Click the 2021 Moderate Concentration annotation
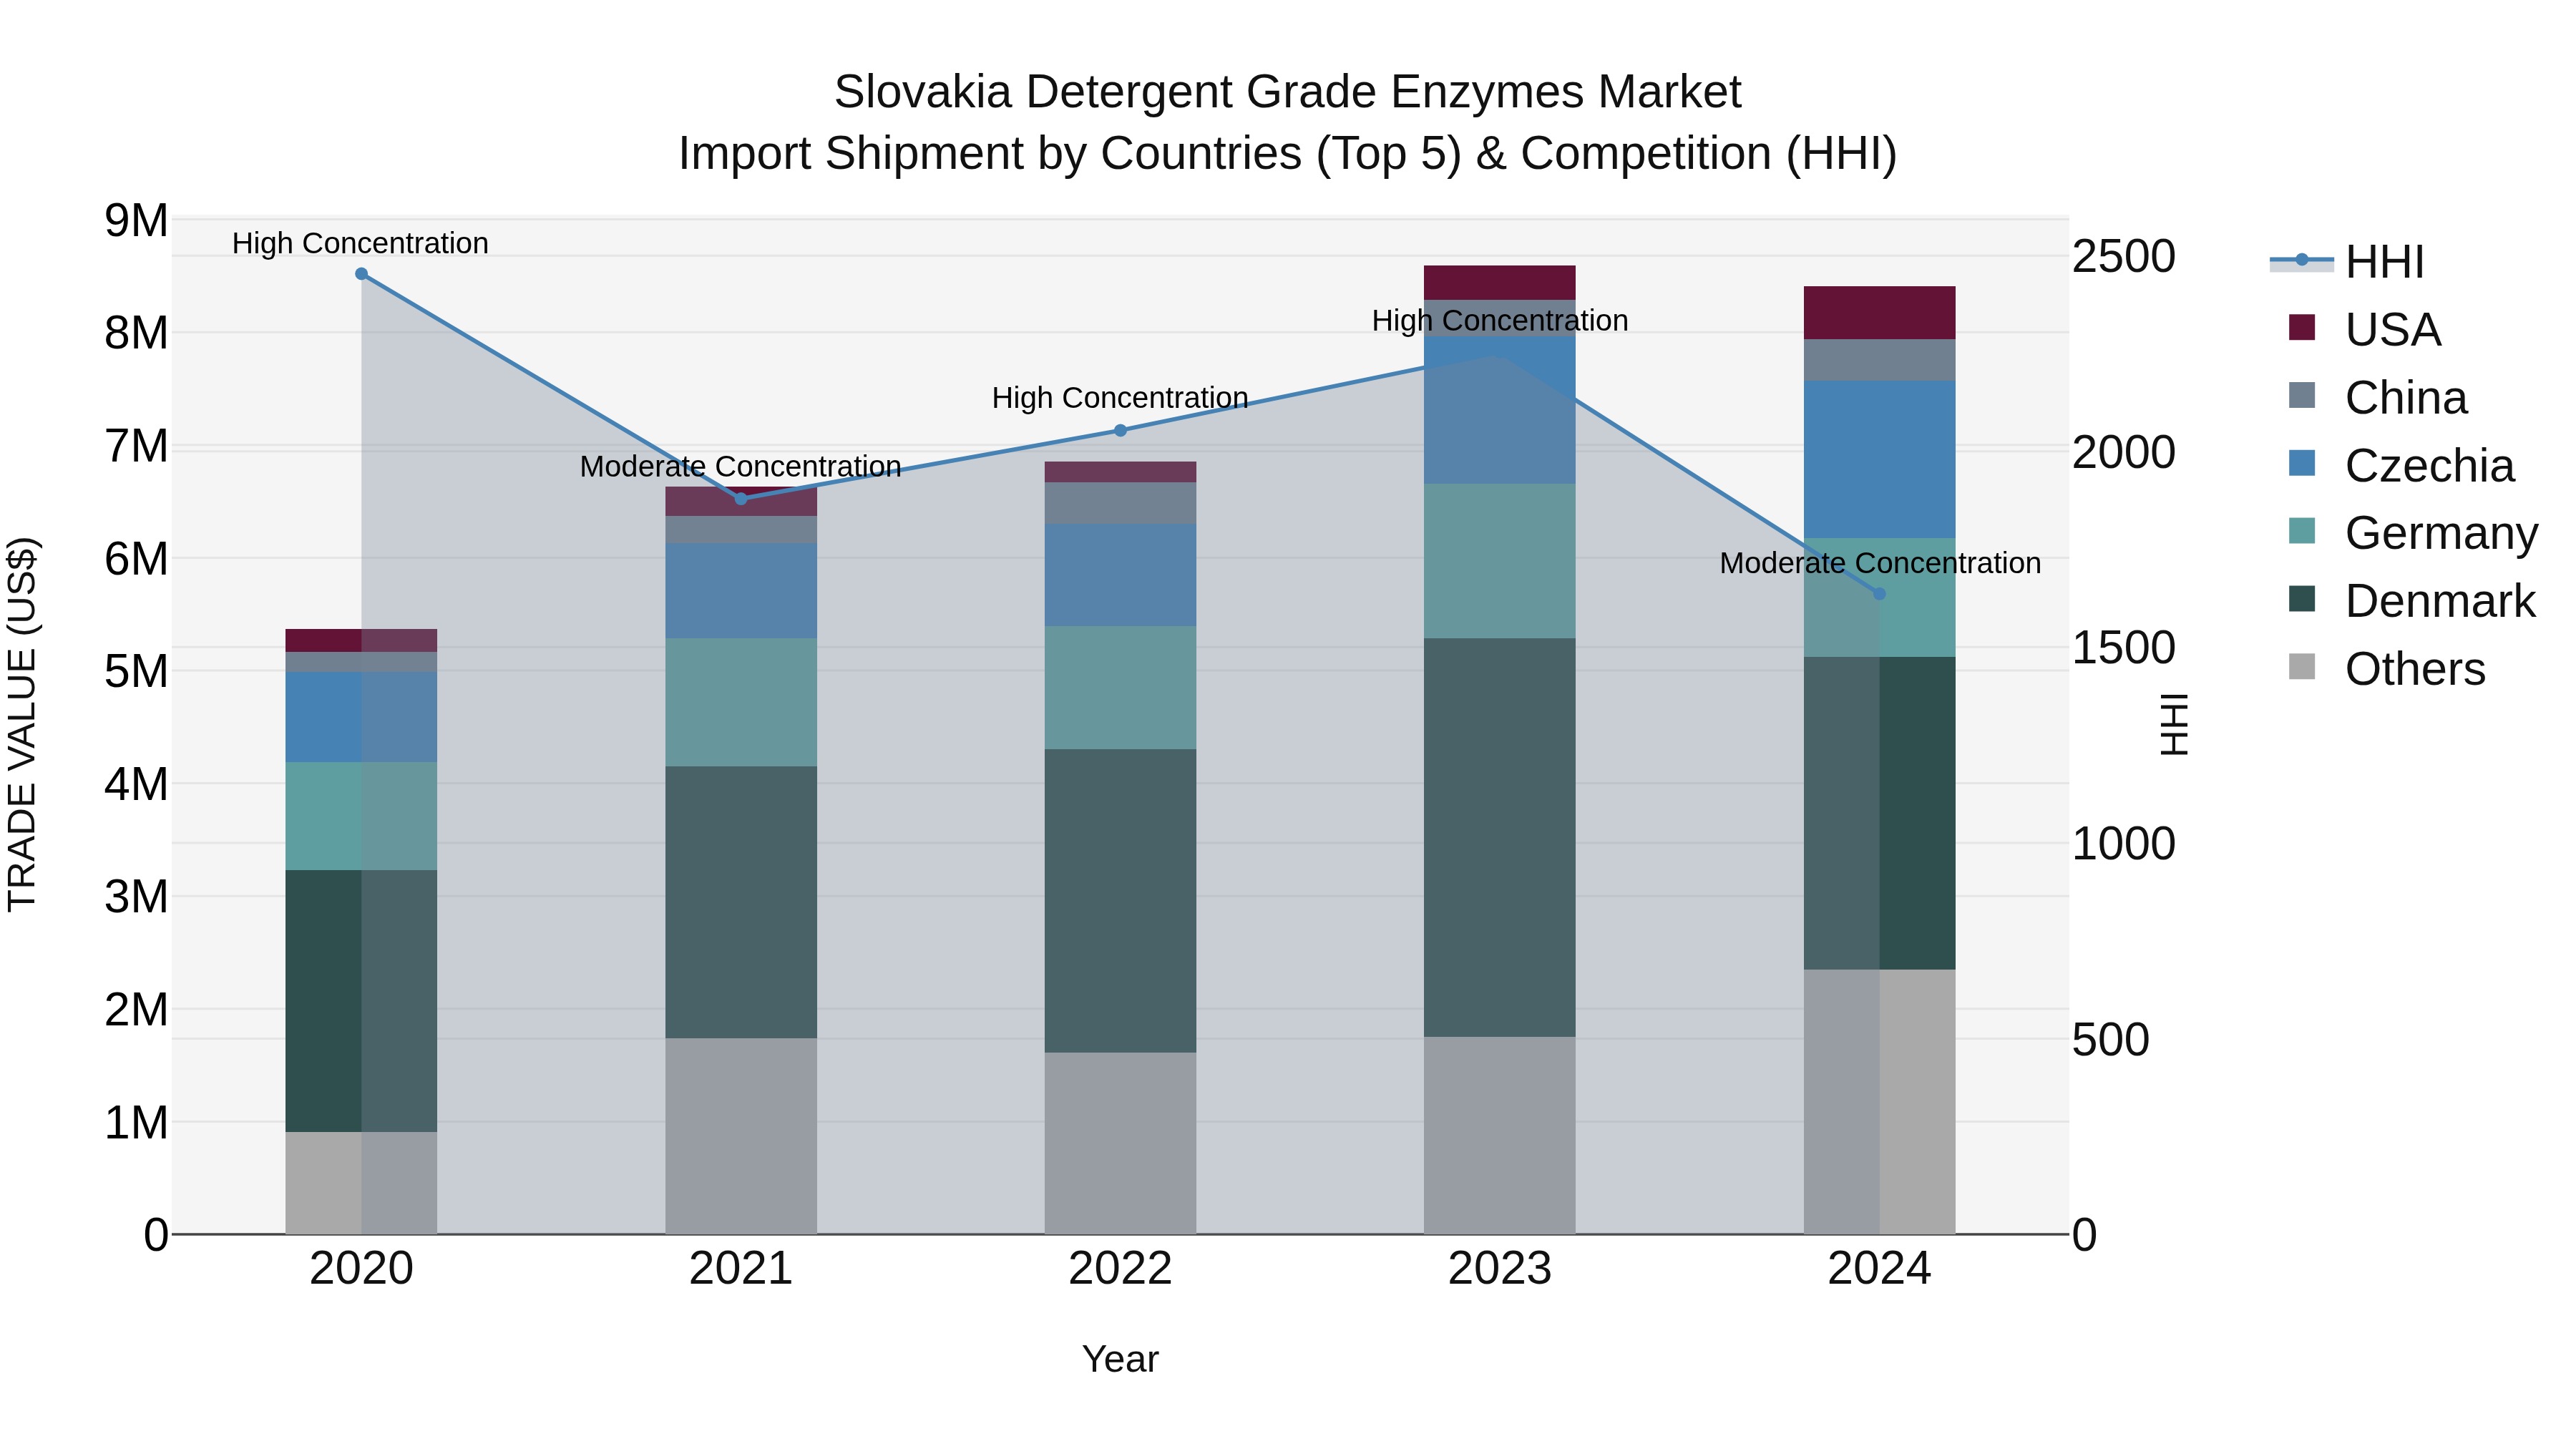 click(x=741, y=466)
